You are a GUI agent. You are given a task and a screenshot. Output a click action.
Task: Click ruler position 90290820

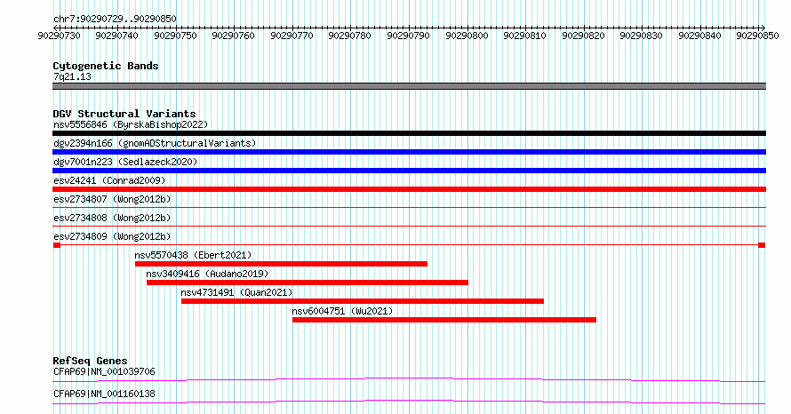pos(583,36)
